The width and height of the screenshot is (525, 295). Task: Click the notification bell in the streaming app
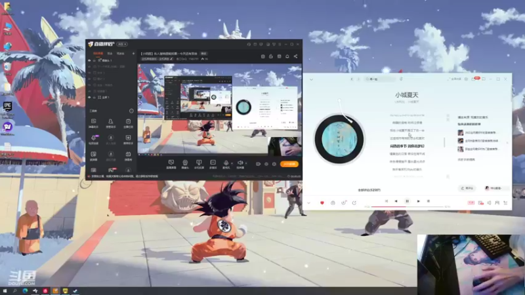(x=287, y=56)
